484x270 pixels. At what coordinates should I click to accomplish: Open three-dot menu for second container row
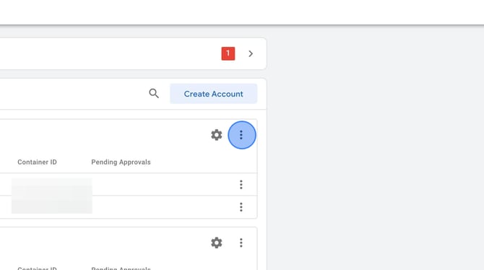[x=241, y=207]
